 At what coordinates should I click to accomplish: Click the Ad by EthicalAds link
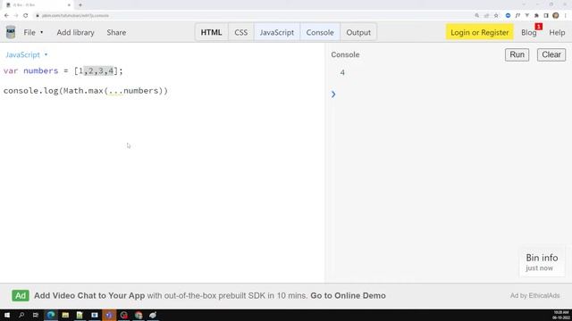pos(534,295)
